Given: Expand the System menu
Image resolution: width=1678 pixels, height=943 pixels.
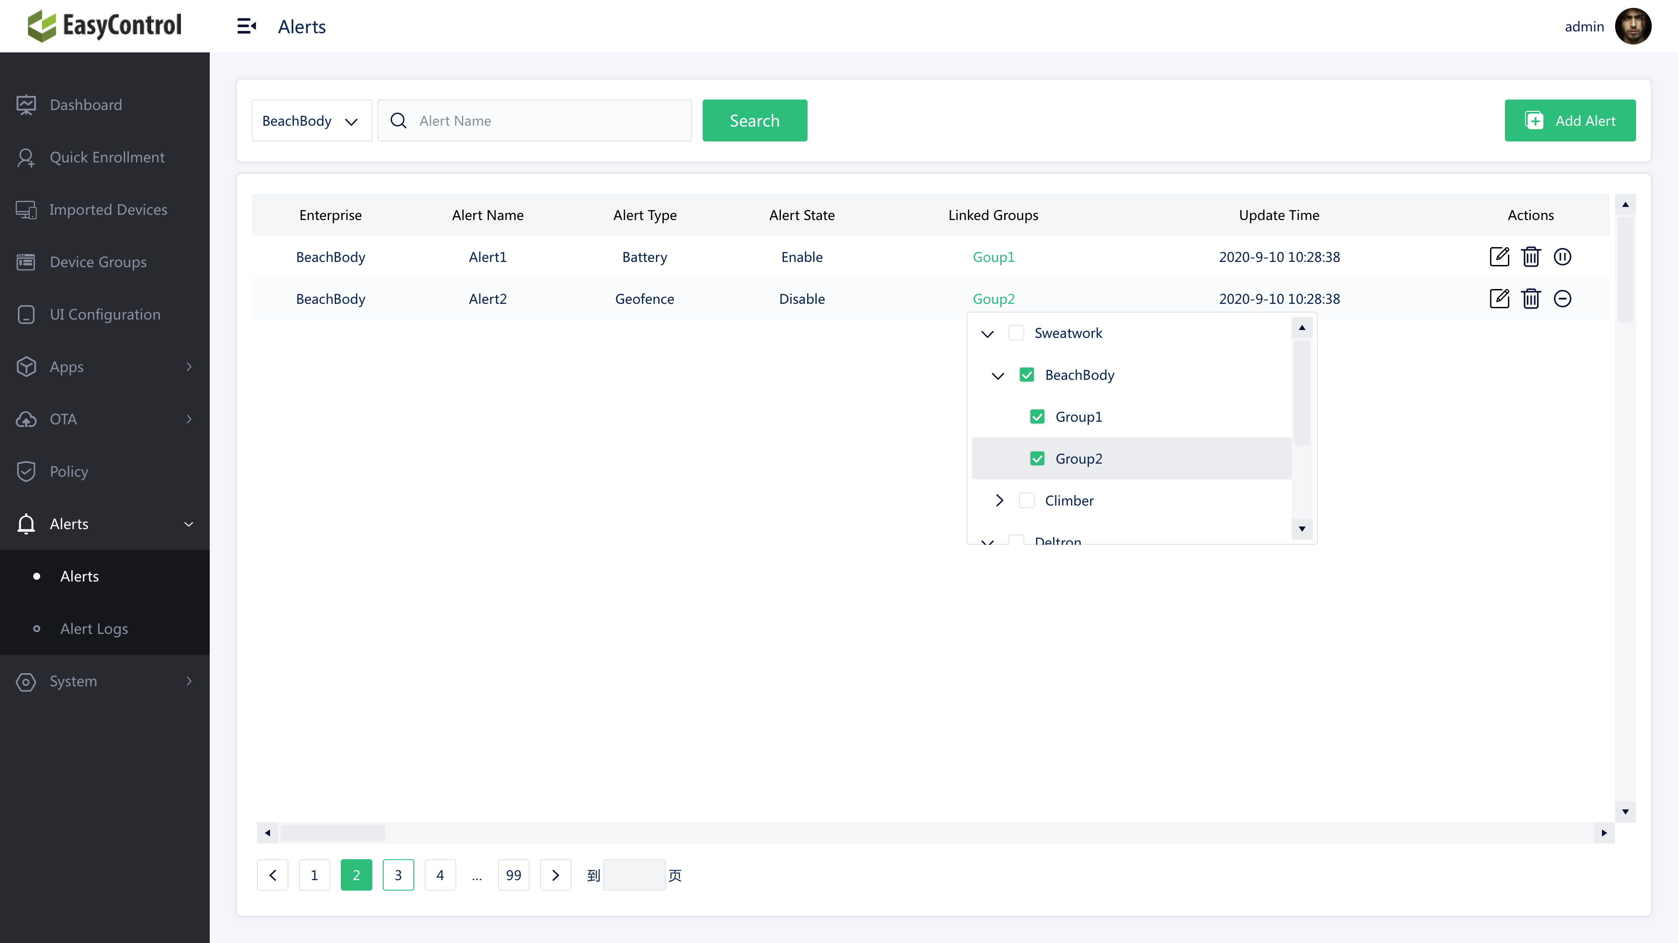Looking at the screenshot, I should tap(73, 681).
